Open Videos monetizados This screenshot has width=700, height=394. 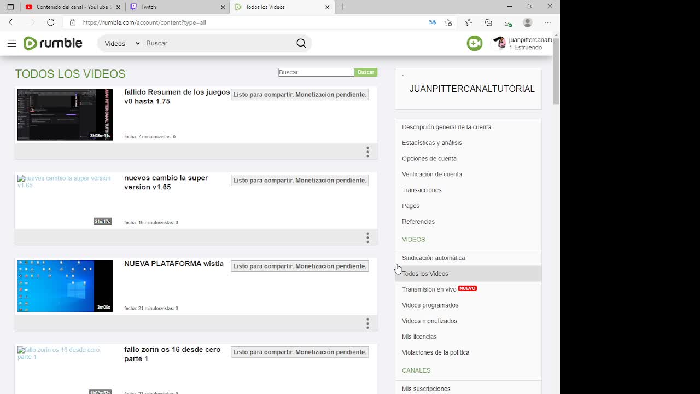(x=429, y=322)
